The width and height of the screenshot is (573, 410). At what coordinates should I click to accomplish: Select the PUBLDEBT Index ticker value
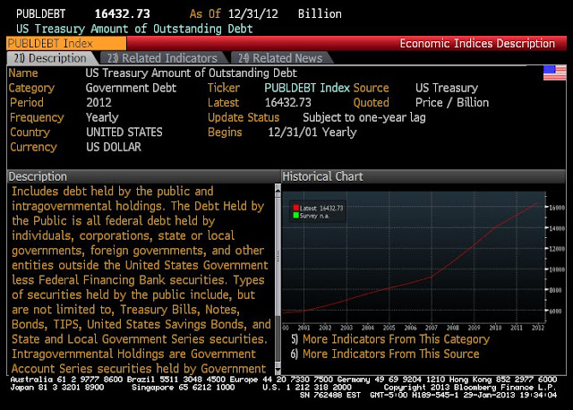pos(307,88)
